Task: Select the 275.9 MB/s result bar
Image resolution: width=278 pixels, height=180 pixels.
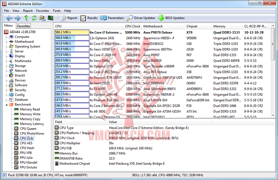Action: (72, 55)
